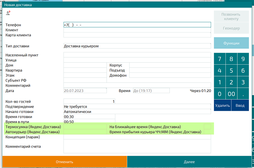The image size is (254, 168).
Task: Click 'Отменить' to cancel the delivery
Action: click(65, 162)
